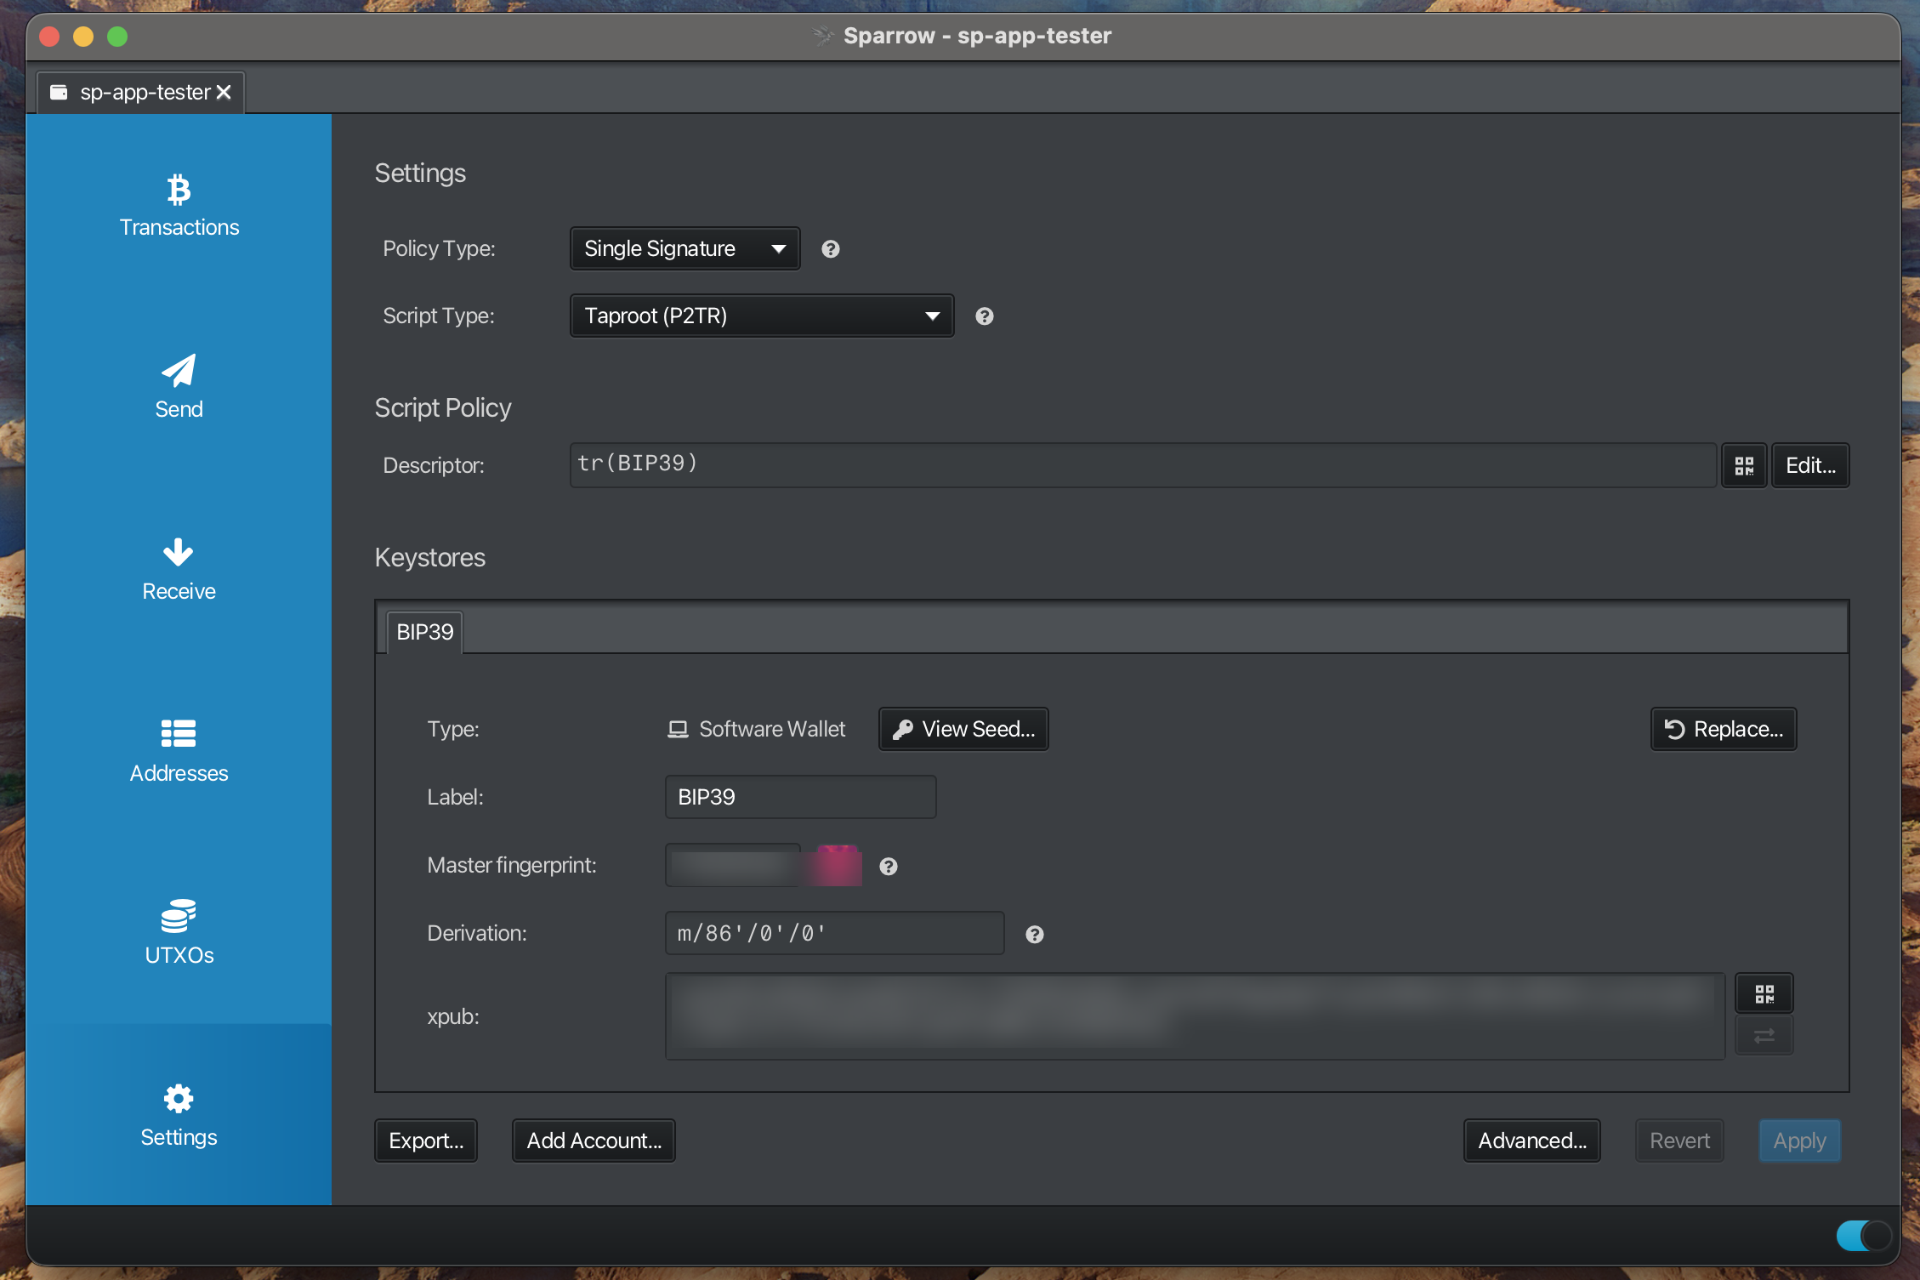Switch xpub format with swap icon
The width and height of the screenshot is (1920, 1280).
[x=1764, y=1035]
